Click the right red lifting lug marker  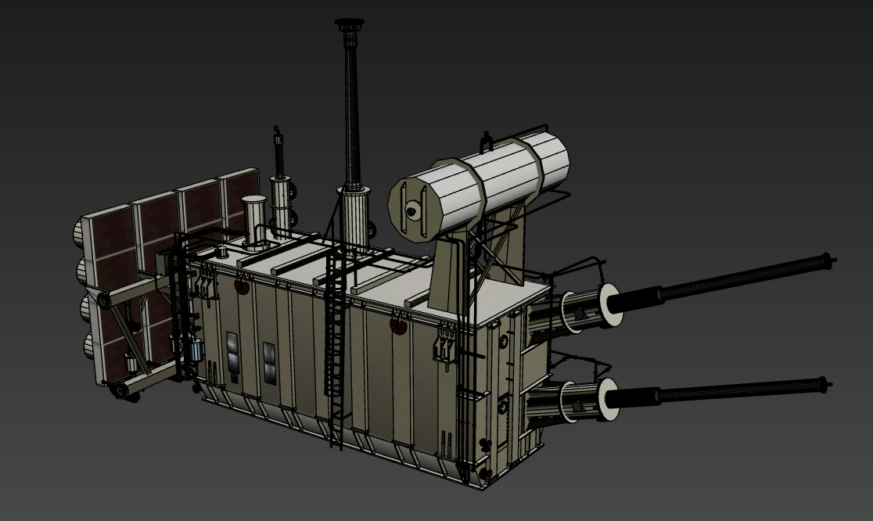point(399,324)
